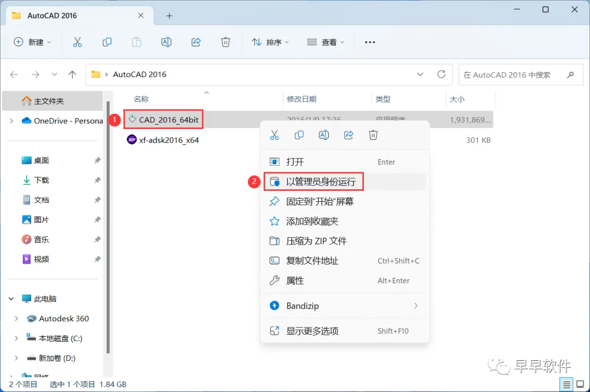Click the xf-adsk2016_x64 file icon
This screenshot has width=590, height=392.
pyautogui.click(x=132, y=140)
